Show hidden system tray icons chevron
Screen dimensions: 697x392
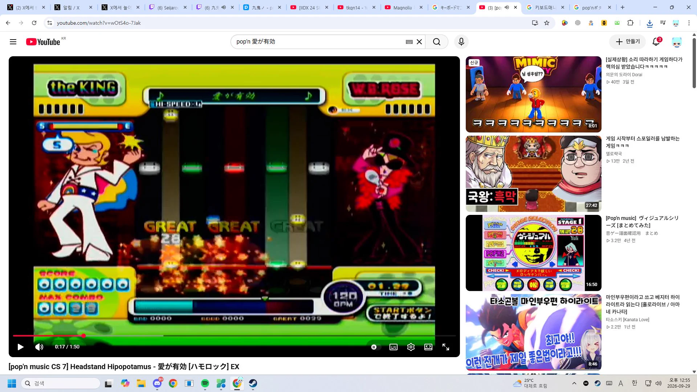(574, 383)
